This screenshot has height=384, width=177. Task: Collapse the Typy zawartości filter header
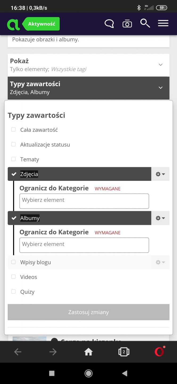pos(88,88)
